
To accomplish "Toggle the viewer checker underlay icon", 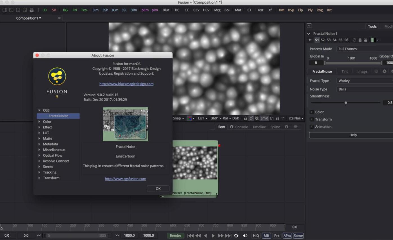I will (257, 118).
